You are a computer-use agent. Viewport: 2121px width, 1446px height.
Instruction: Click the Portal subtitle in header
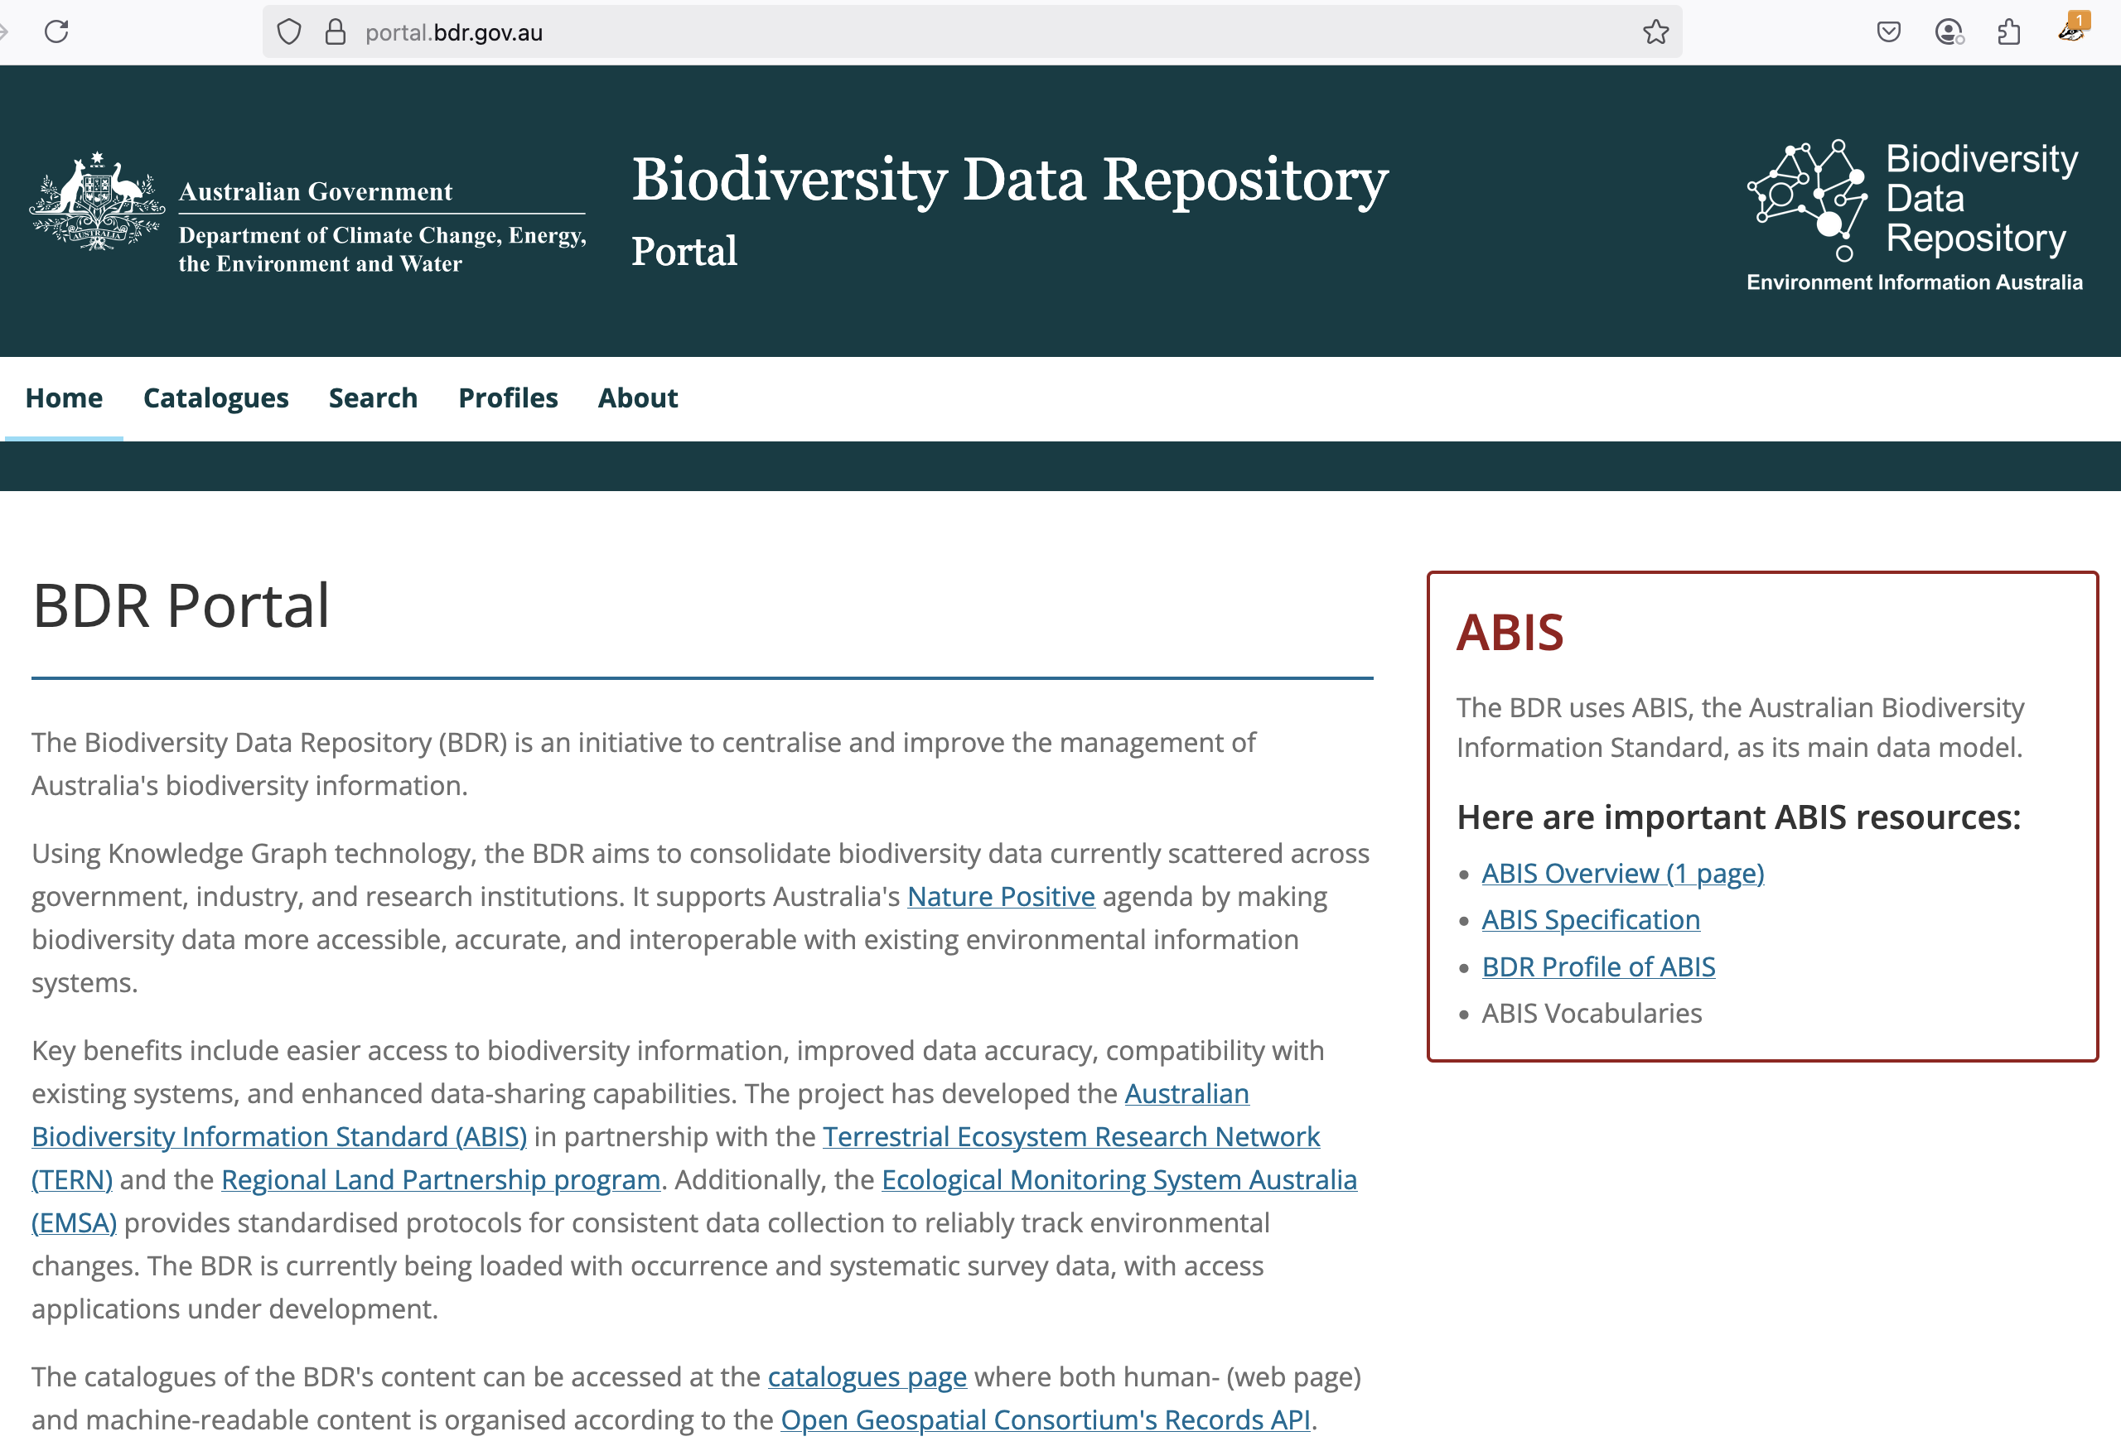coord(684,251)
